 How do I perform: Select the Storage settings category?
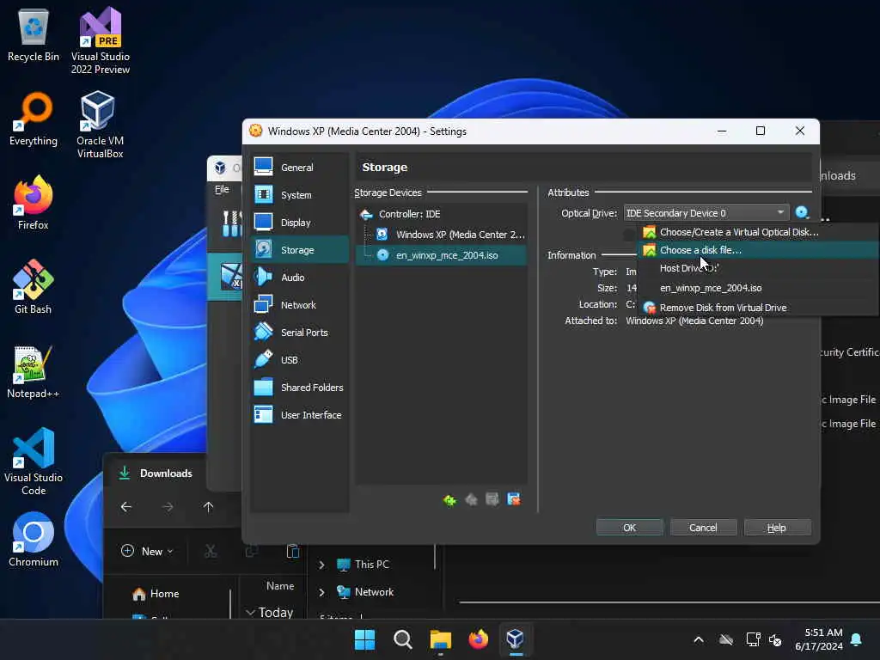point(298,250)
